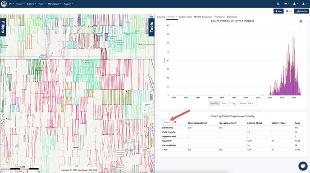310x173 pixels.
Task: Click the site logo in the top-left corner
Action: click(4, 4)
